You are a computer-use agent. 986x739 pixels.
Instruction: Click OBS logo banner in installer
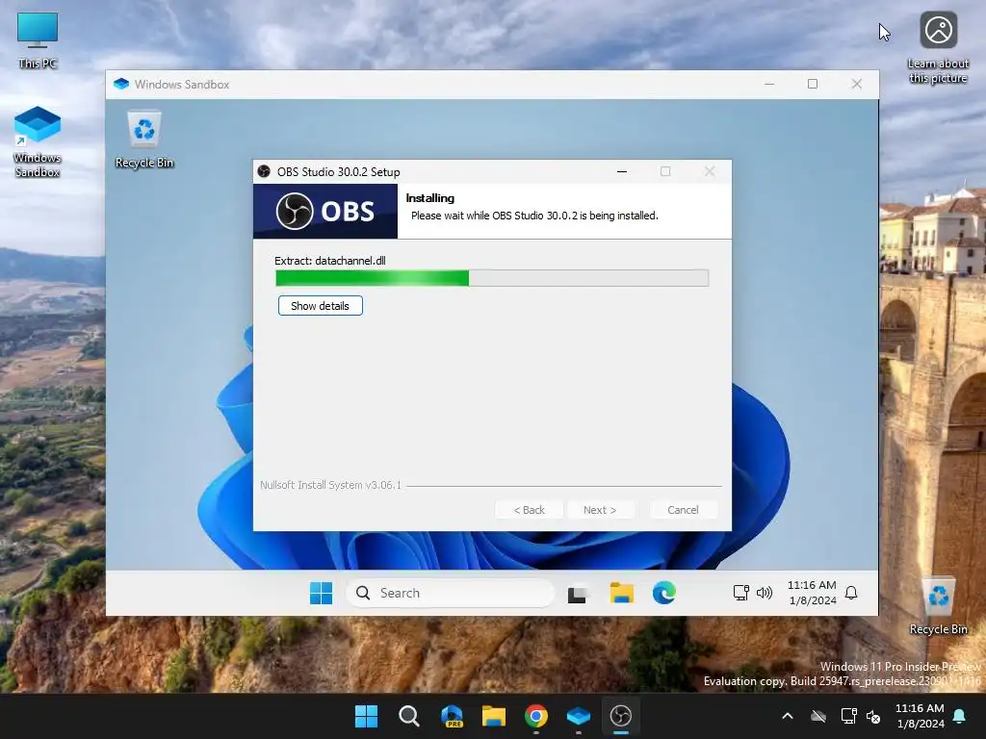[x=325, y=211]
